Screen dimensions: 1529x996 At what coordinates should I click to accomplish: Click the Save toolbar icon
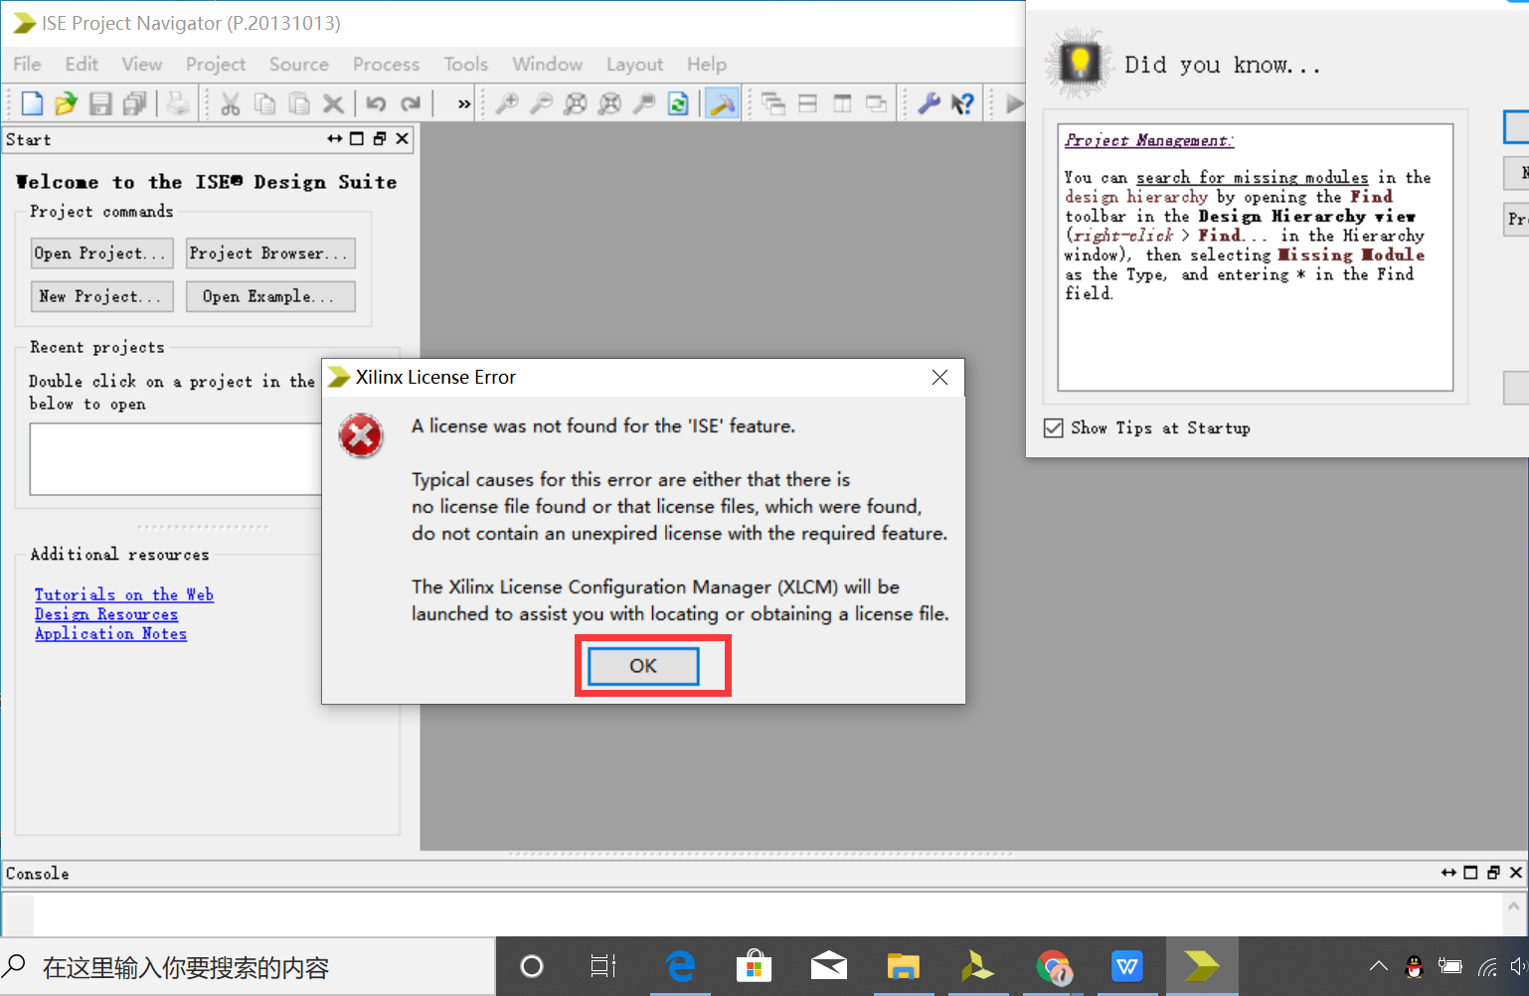coord(100,103)
